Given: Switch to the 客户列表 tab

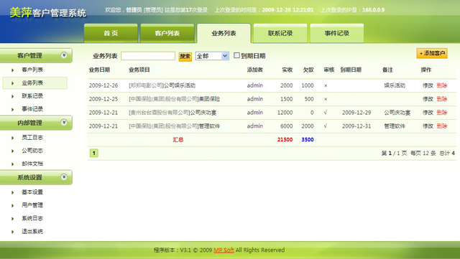Looking at the screenshot, I should [167, 33].
